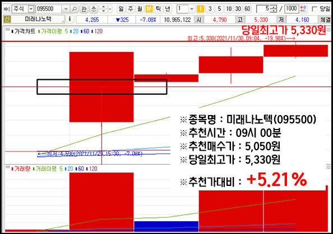This screenshot has height=234, width=333.
Task: Click the stock code search magnifier icon
Action: (x=75, y=9)
